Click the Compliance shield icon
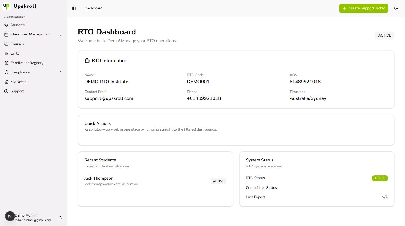 point(6,72)
